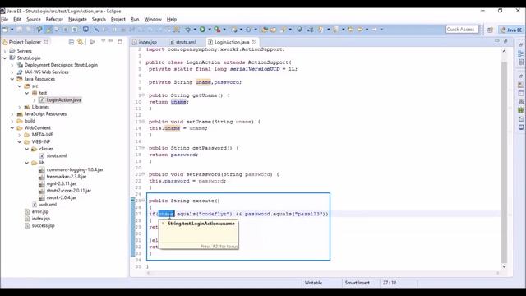Click the New wizard toolbar icon
Image resolution: width=526 pixels, height=296 pixels.
point(5,30)
